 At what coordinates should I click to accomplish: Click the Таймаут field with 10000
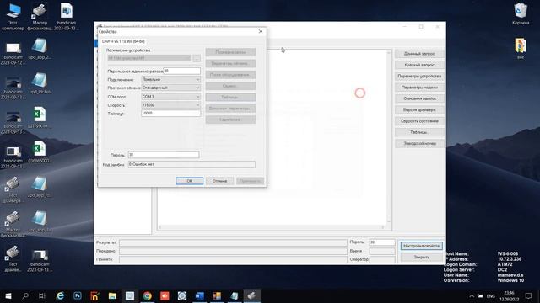(170, 113)
